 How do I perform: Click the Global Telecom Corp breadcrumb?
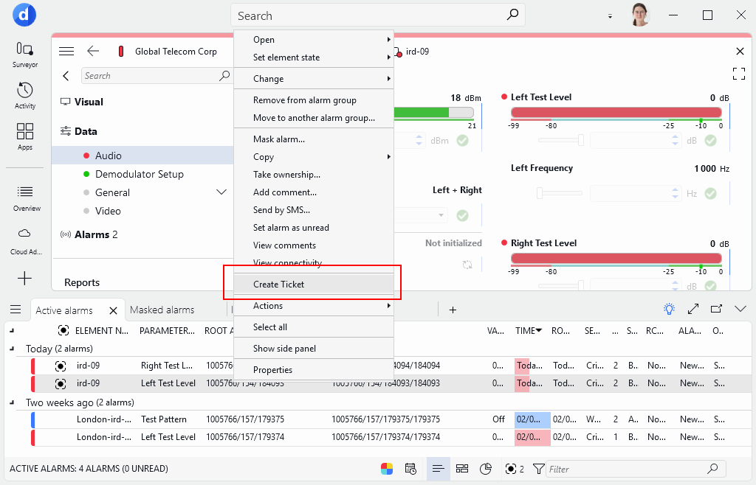pos(176,51)
